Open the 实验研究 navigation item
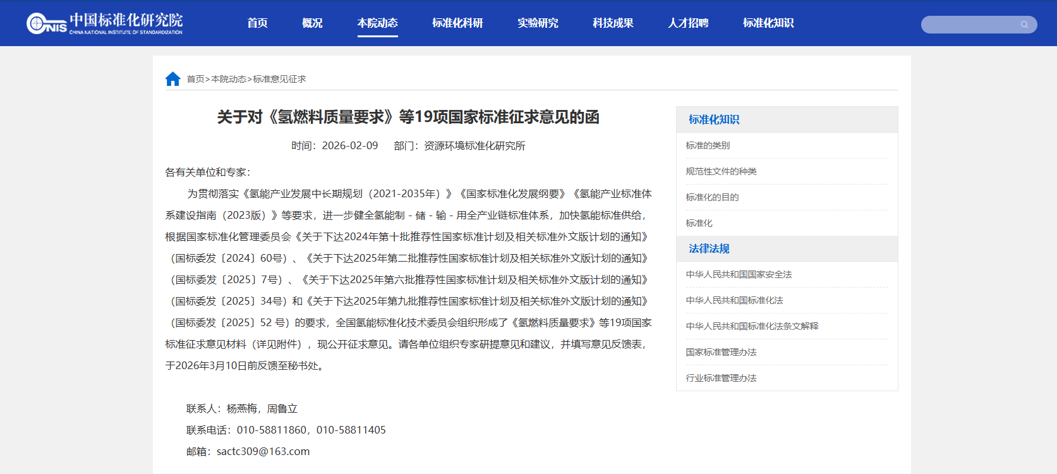The image size is (1057, 474). [x=538, y=23]
